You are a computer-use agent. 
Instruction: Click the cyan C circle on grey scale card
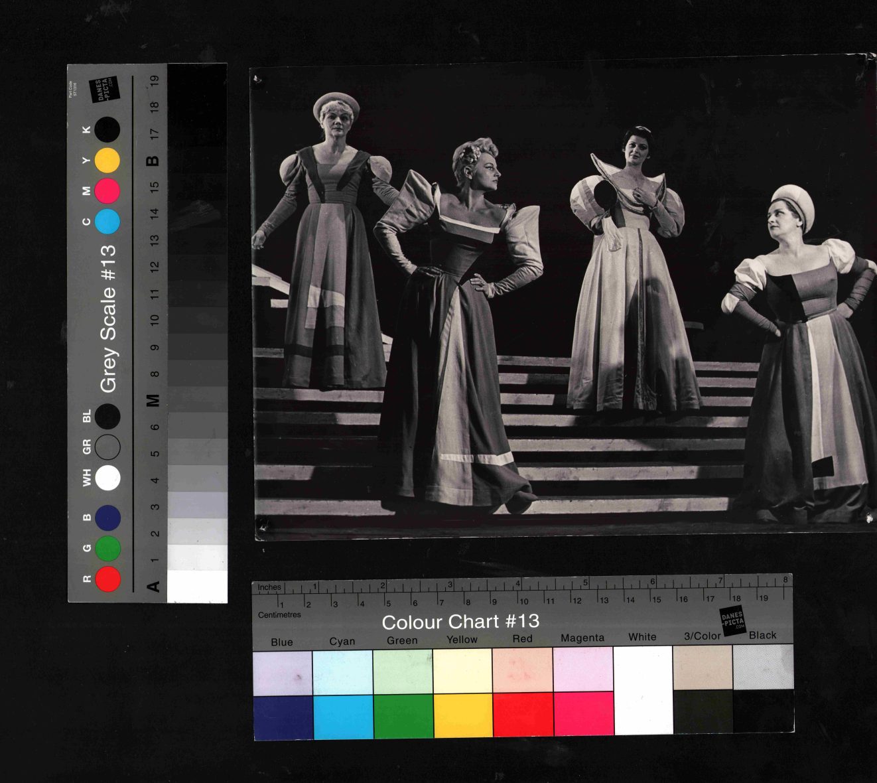point(107,221)
